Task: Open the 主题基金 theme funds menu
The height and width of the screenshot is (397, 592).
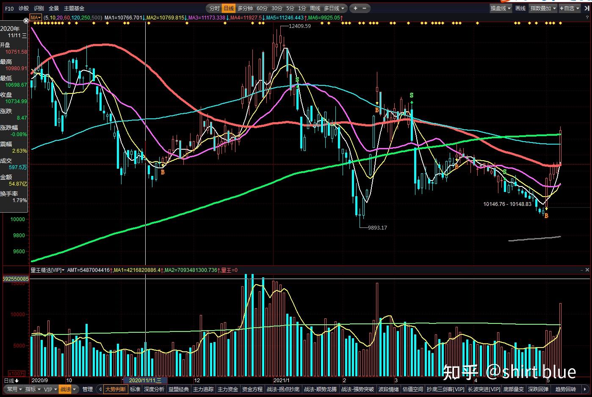Action: 74,8
